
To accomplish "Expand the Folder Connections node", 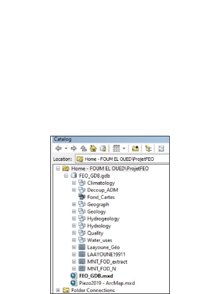I will click(x=58, y=290).
